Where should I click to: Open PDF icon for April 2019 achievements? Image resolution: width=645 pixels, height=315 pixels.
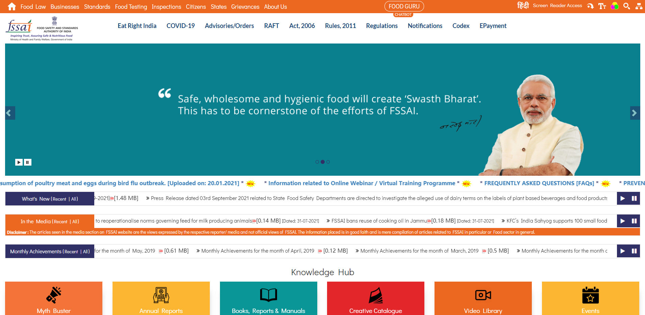[320, 251]
